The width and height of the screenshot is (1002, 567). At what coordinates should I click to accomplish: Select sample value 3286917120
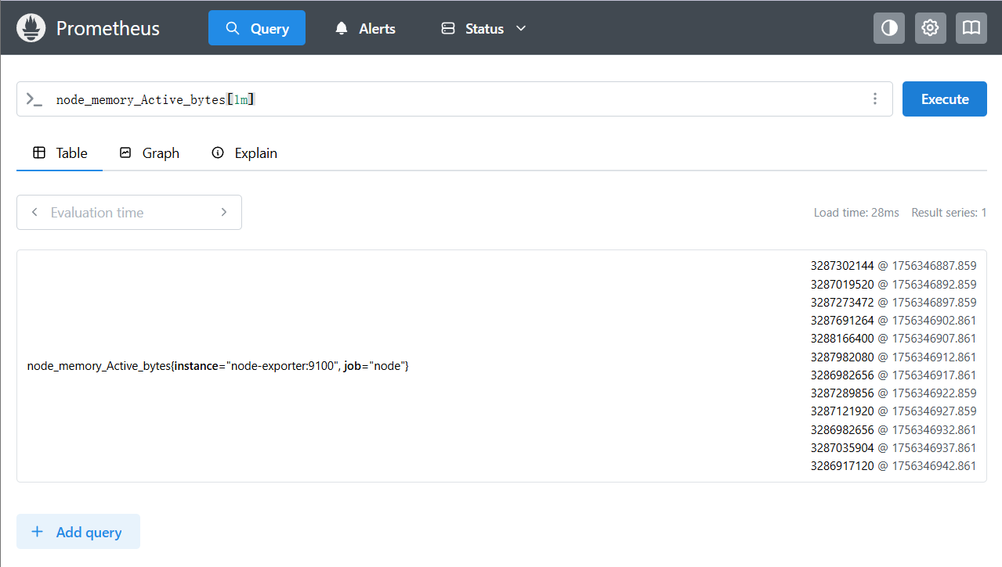point(842,465)
